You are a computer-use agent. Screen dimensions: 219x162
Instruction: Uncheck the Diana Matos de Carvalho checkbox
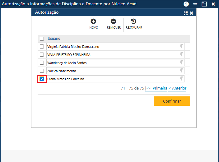tap(42, 79)
